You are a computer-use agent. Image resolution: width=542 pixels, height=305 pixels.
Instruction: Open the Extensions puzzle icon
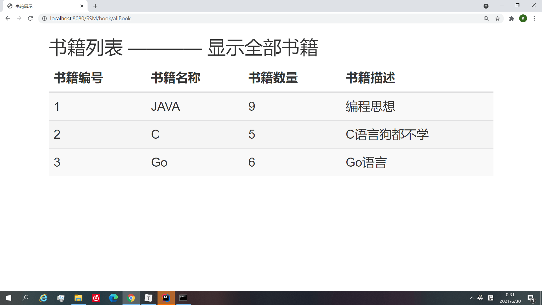(x=512, y=18)
